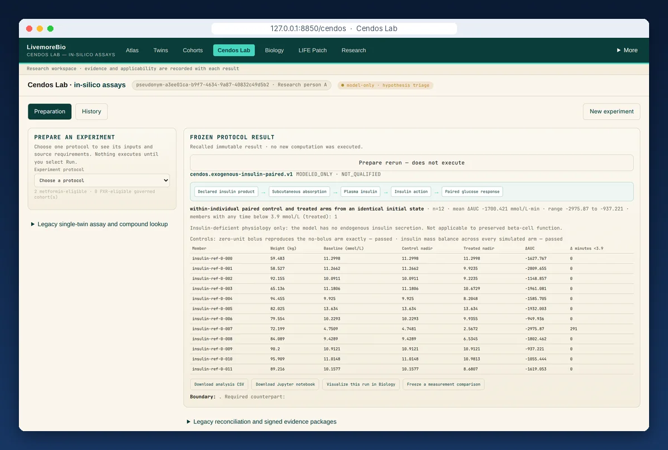The image size is (668, 450).
Task: Navigate to the Biology page
Action: 274,50
